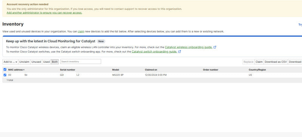This screenshot has height=137, width=302.
Task: Select the US country cell
Action: coord(250,75)
